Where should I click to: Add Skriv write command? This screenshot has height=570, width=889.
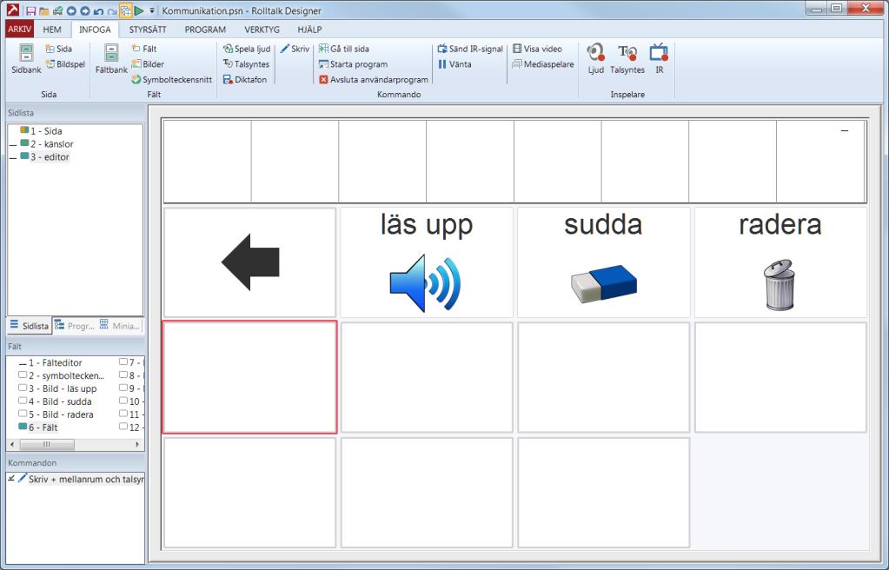tap(295, 49)
